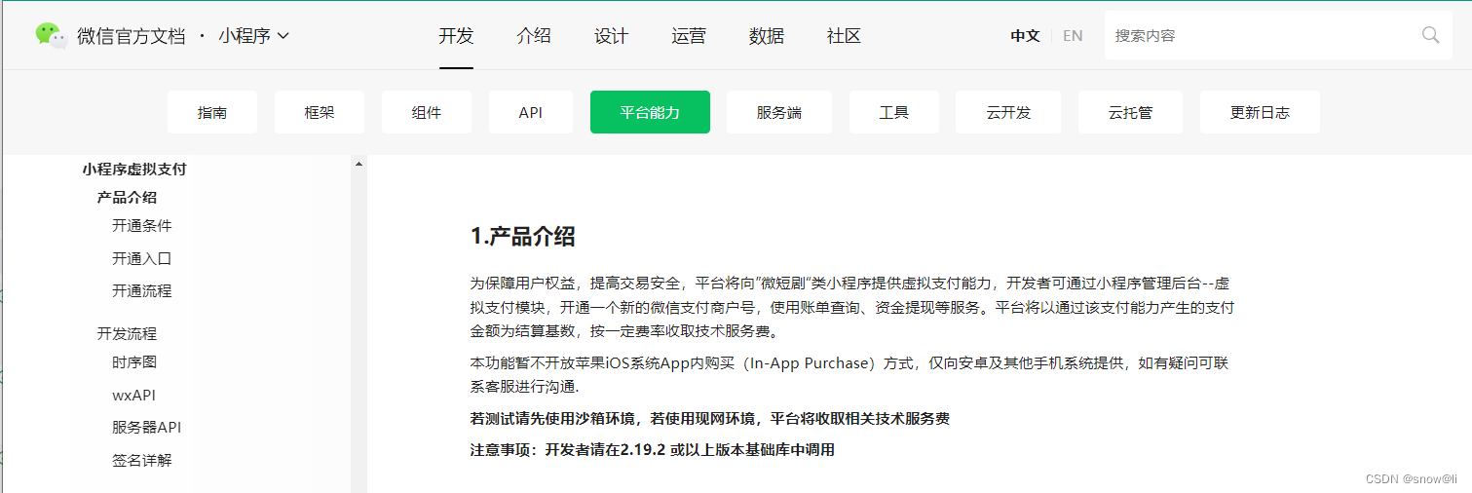Screen dimensions: 1472x493
Task: Go to 开通条件 in sidebar
Action: 142,225
